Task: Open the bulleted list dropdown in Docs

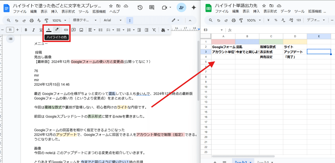Action: click(120, 30)
